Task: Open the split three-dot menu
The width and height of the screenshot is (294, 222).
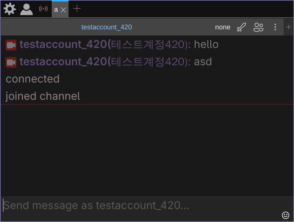Action: pos(275,27)
